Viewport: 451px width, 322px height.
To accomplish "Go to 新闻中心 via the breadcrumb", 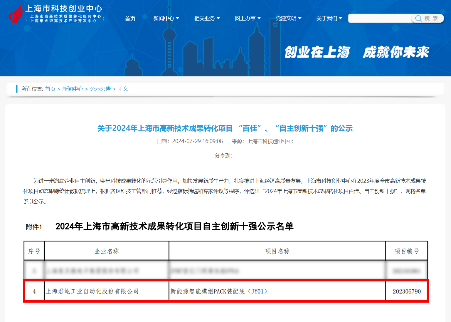I will click(x=73, y=89).
